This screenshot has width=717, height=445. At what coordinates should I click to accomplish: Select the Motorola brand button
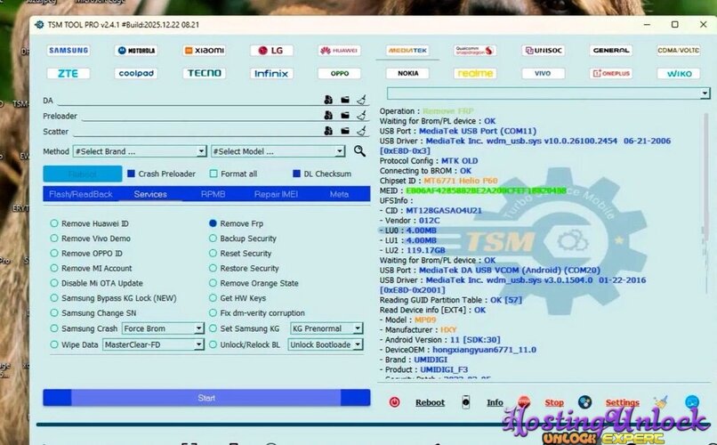136,51
